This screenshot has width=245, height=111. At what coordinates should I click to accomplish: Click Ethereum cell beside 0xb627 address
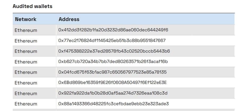point(26,62)
